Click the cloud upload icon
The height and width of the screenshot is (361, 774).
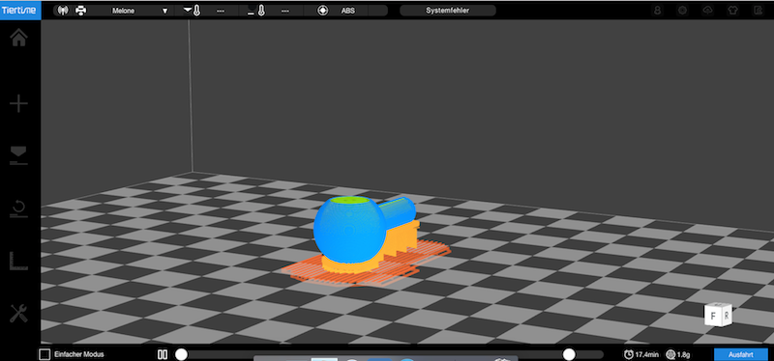pos(708,11)
